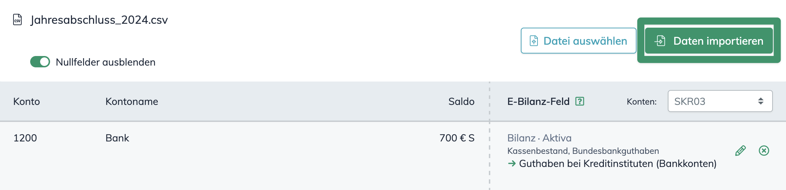The width and height of the screenshot is (786, 190).
Task: Click the green arrow before Guthaben bei Kreditinstituten
Action: tap(512, 163)
